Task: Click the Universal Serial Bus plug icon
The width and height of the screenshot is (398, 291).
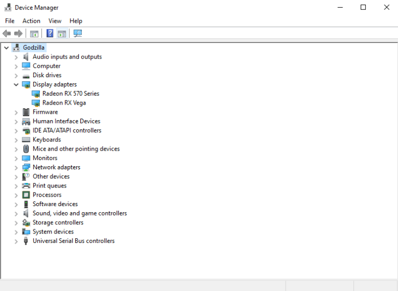Action: coord(25,241)
